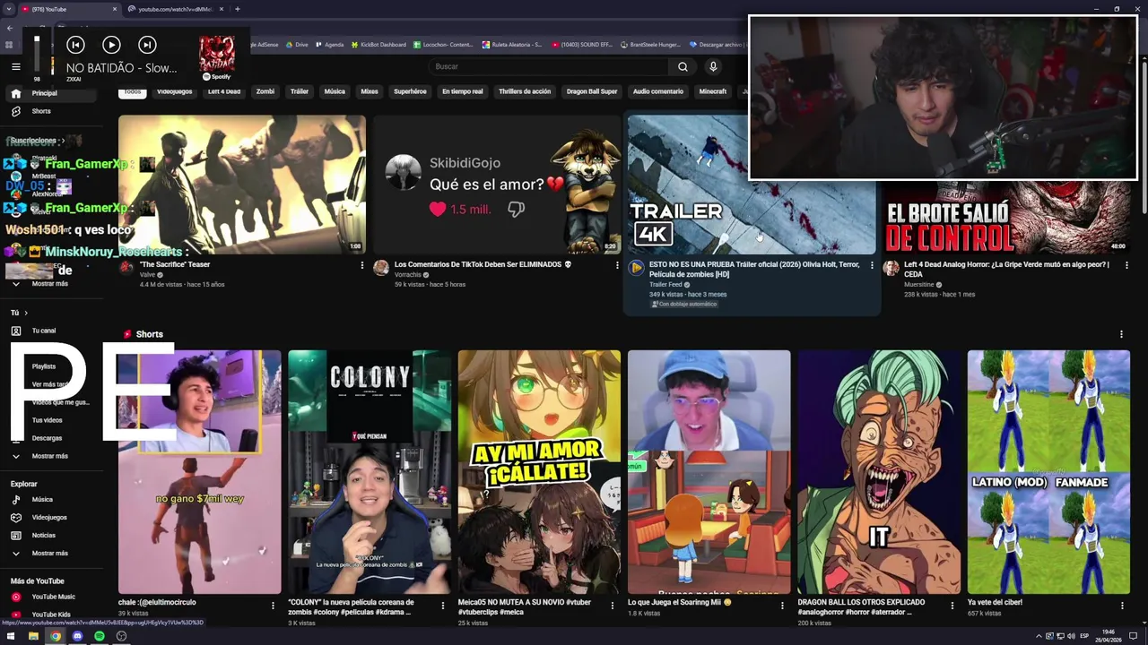Screen dimensions: 1148x645
Task: Select the Superhéroe filter chip
Action: click(410, 91)
